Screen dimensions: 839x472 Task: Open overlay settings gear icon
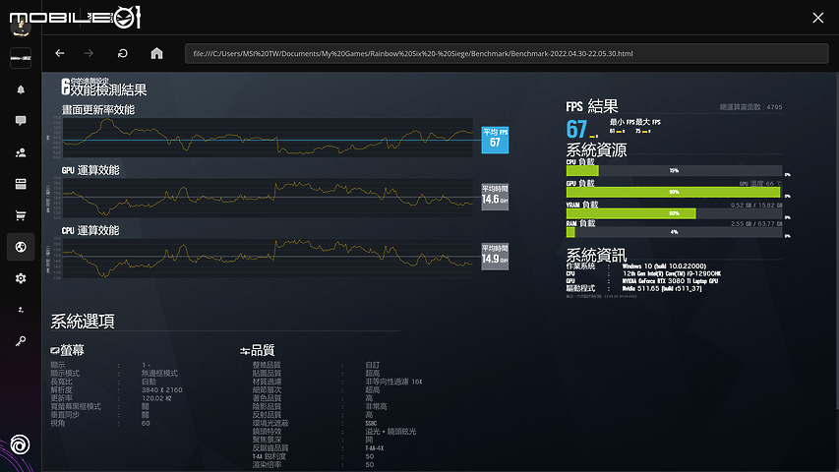click(x=21, y=278)
